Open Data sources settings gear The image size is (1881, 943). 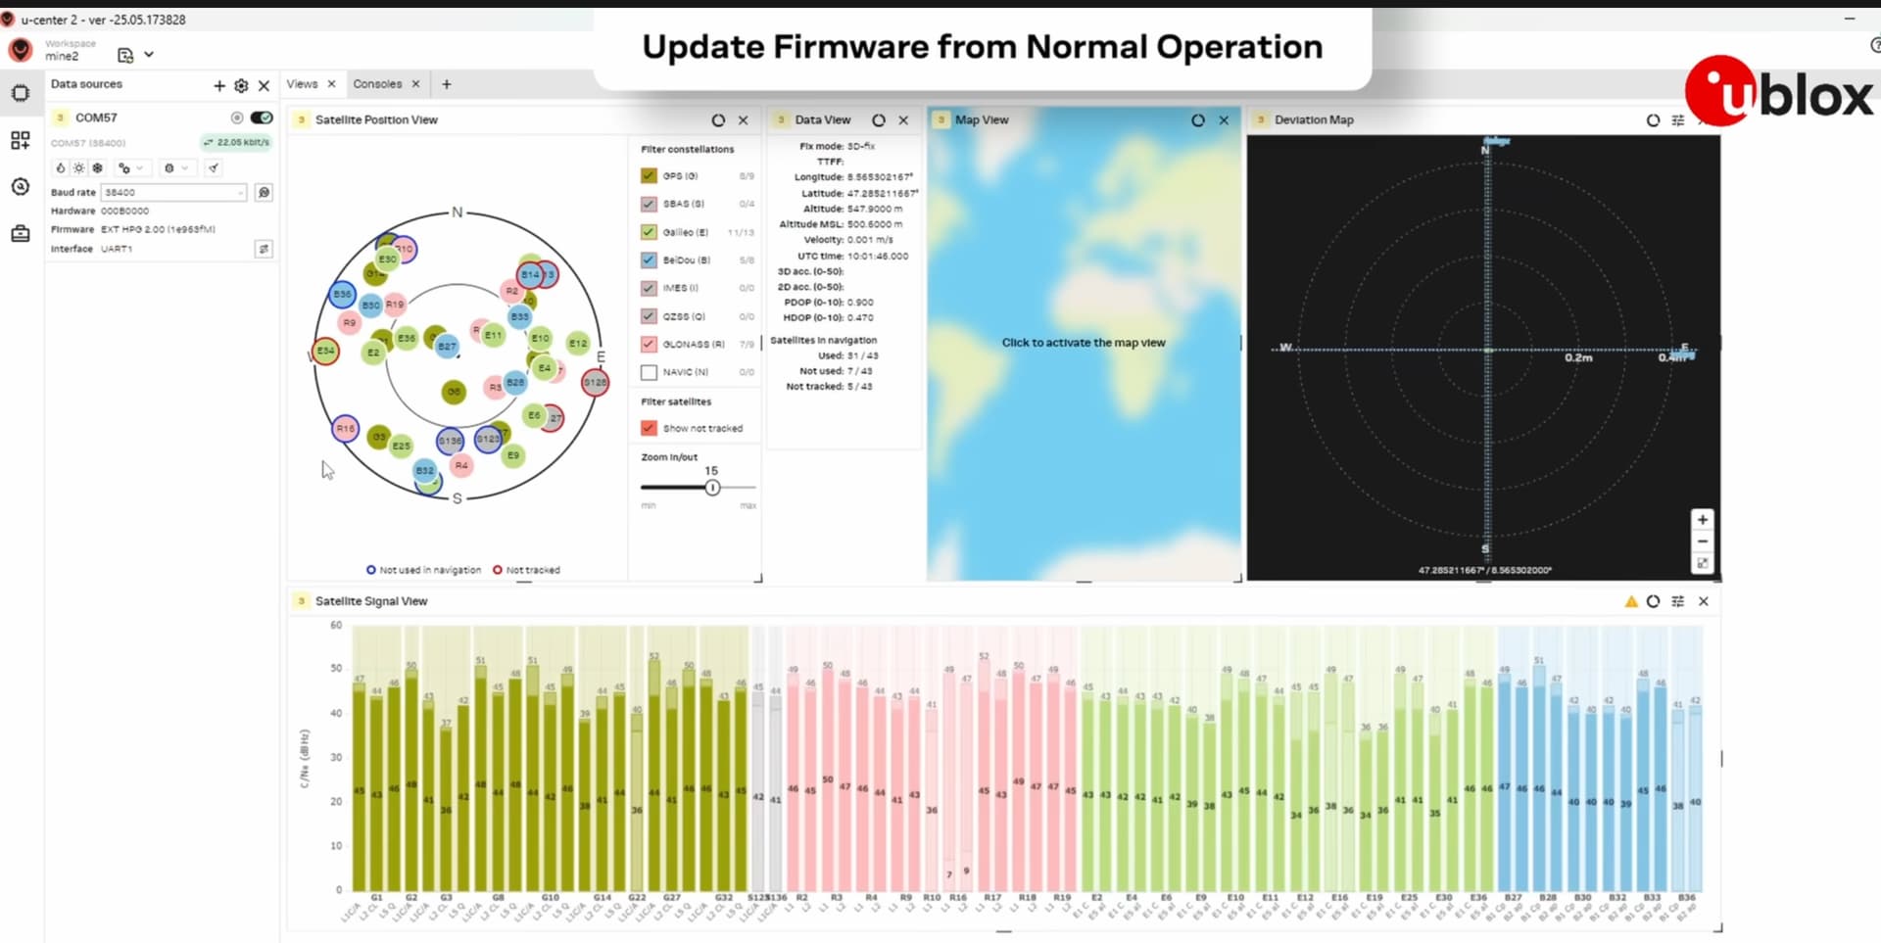(241, 85)
